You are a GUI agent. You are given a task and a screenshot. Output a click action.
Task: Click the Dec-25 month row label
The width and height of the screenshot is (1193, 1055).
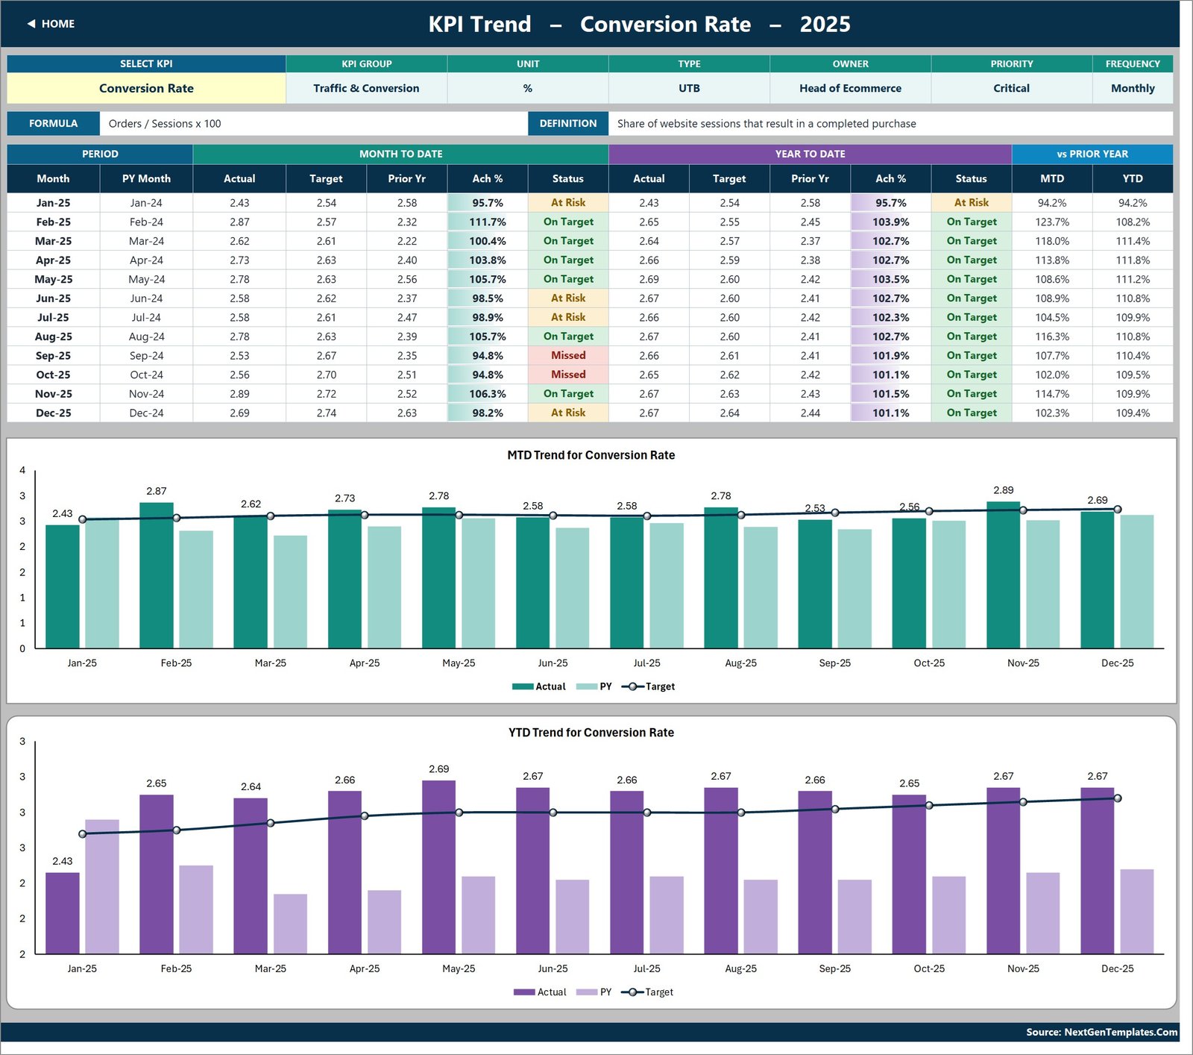(x=54, y=413)
